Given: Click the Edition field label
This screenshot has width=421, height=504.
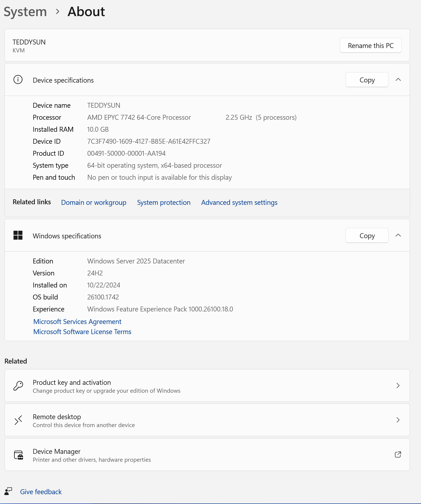Looking at the screenshot, I should tap(43, 261).
